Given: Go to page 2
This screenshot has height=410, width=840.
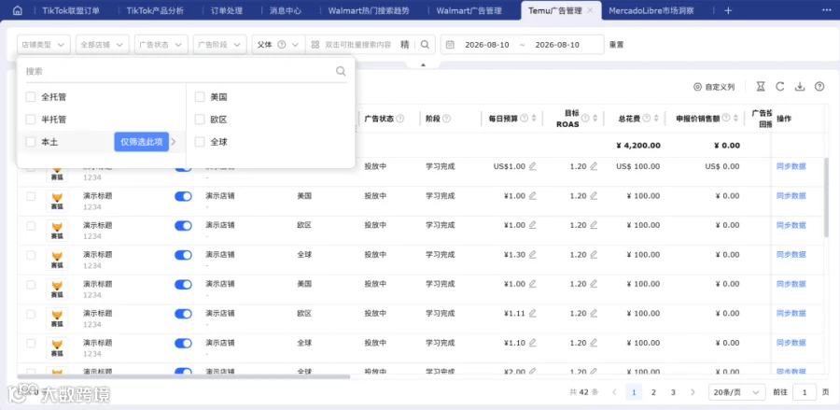Looking at the screenshot, I should 653,392.
